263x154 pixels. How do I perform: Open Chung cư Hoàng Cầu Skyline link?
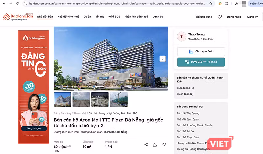(194, 149)
